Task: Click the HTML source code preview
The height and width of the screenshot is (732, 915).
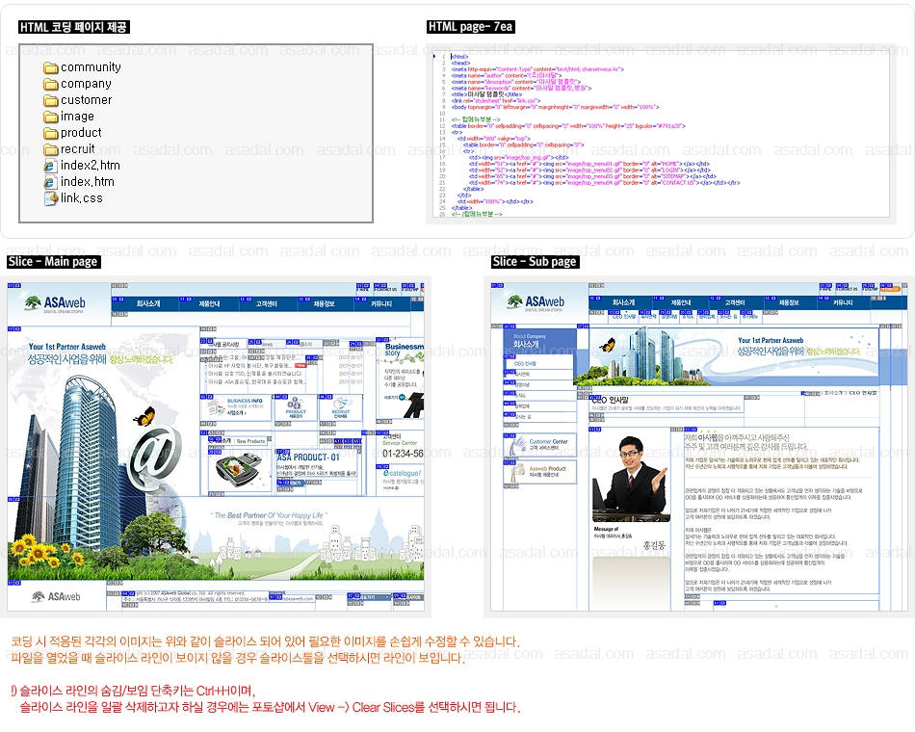Action: pyautogui.click(x=661, y=135)
